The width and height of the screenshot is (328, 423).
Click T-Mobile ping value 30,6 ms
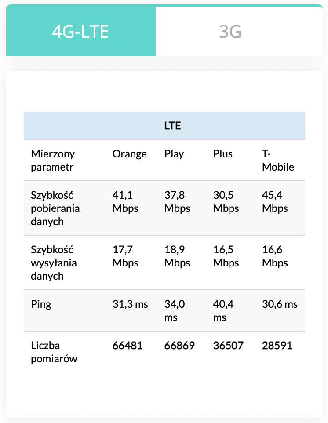click(x=280, y=304)
